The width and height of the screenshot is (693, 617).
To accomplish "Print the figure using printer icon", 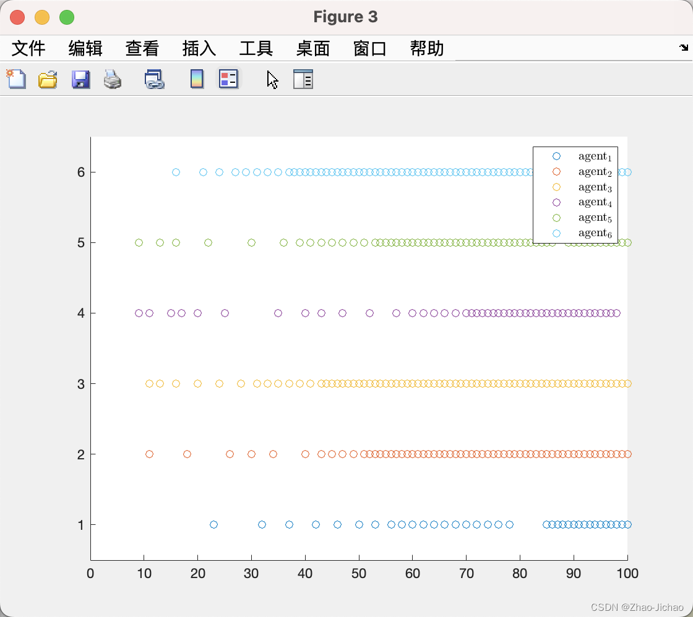I will click(x=113, y=80).
